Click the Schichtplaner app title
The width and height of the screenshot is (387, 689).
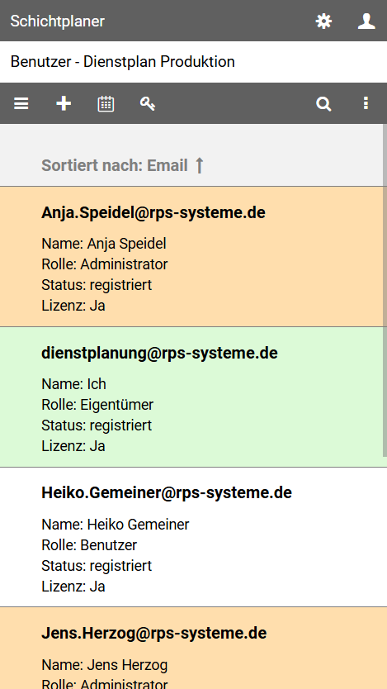pos(58,21)
